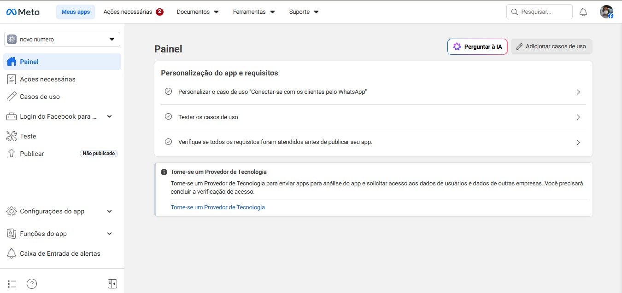
Task: Click the Meta logo
Action: pos(23,12)
